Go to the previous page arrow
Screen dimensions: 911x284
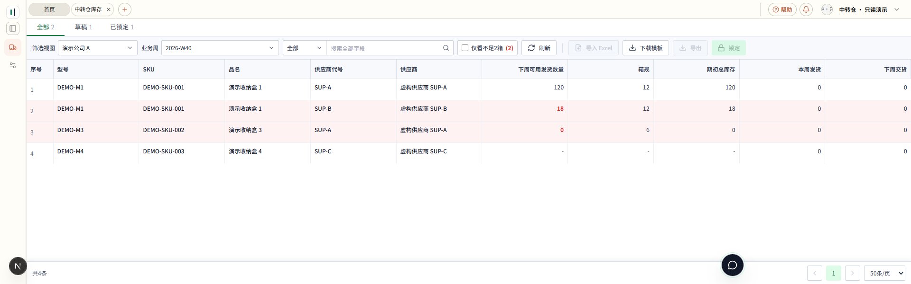pos(815,273)
